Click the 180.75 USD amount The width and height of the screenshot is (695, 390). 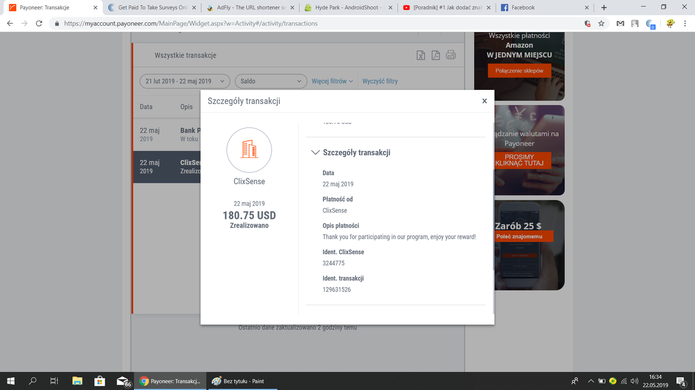(x=249, y=215)
